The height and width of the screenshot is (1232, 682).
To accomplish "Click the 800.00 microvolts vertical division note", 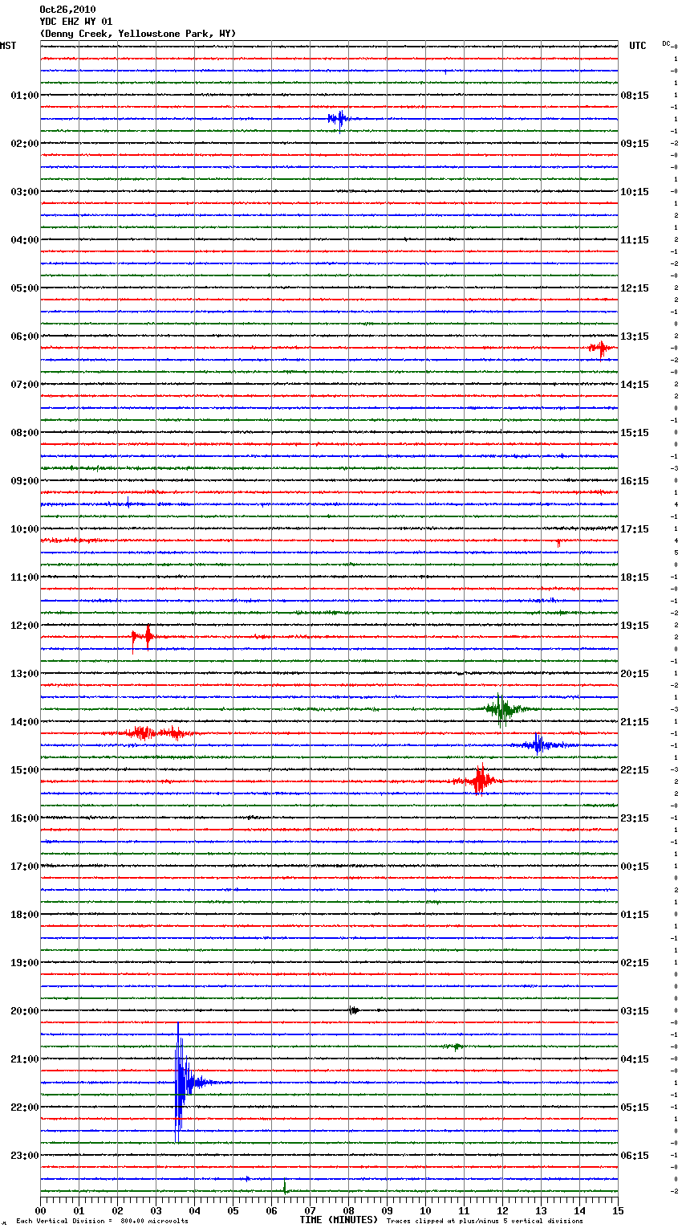I will click(103, 1222).
